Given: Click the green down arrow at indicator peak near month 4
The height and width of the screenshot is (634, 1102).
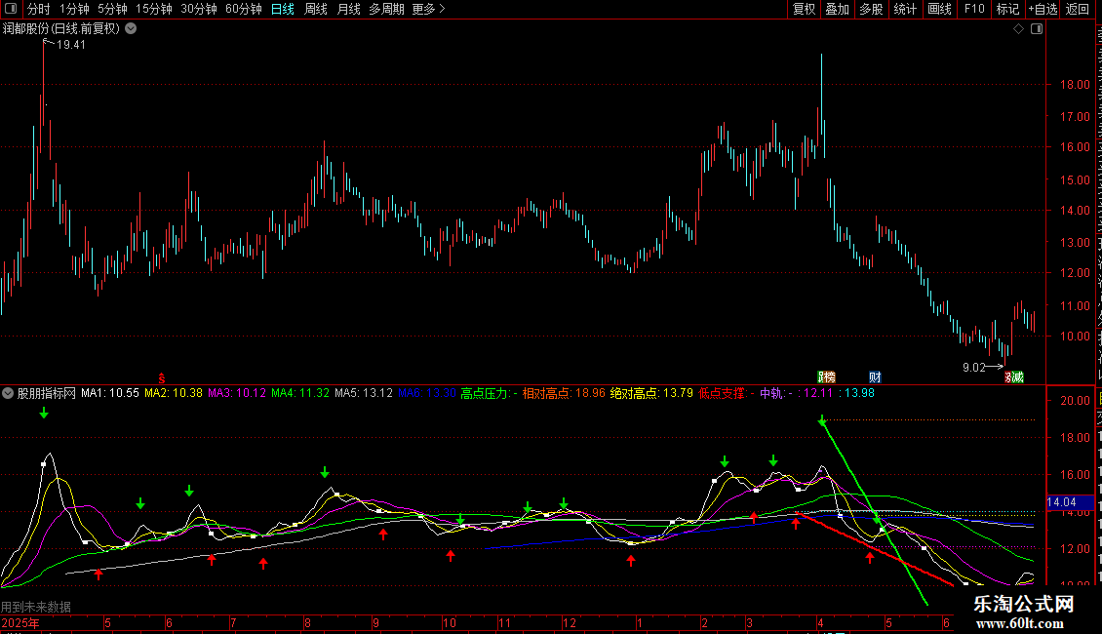Looking at the screenshot, I should point(822,420).
